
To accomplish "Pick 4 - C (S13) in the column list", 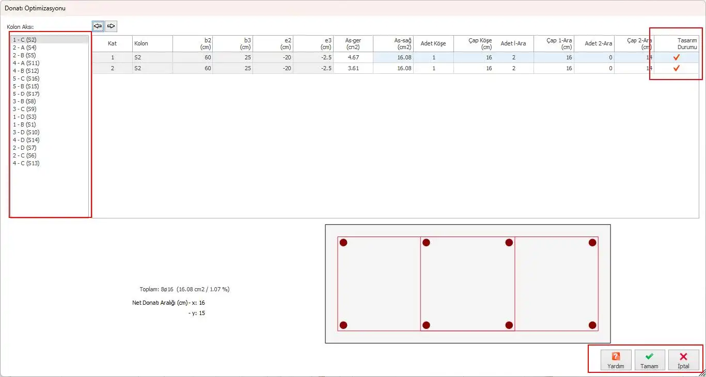I will click(x=26, y=163).
